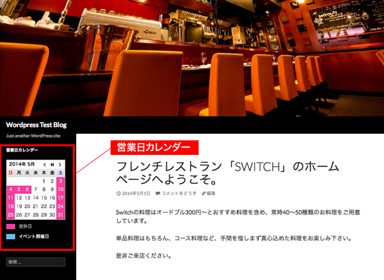Select day 22 in the calendar
Viewport: 384px width, 280px height.
(x=44, y=207)
